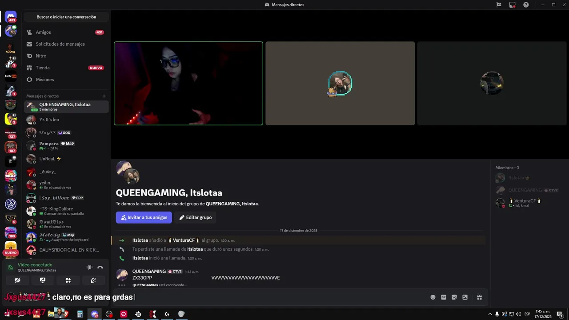Open activities icon in voice panel
This screenshot has width=569, height=320.
68,280
